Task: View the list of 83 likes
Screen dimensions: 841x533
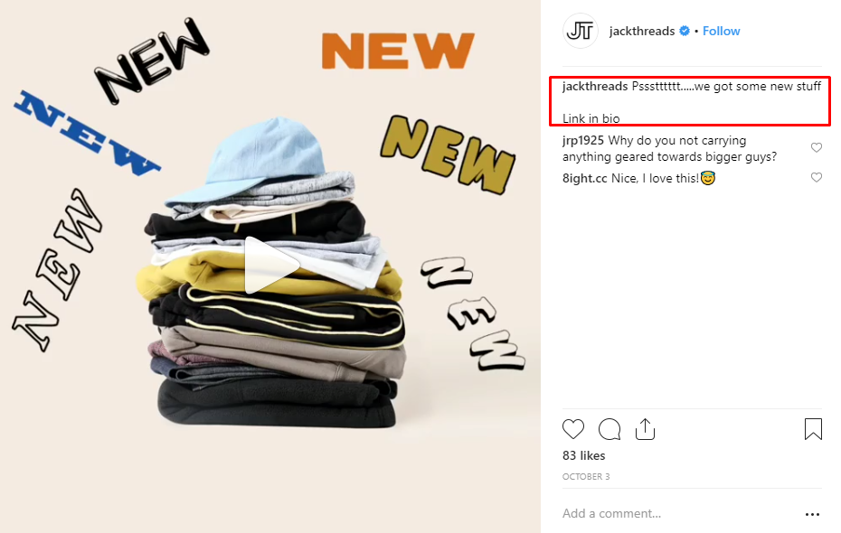Action: (x=583, y=456)
